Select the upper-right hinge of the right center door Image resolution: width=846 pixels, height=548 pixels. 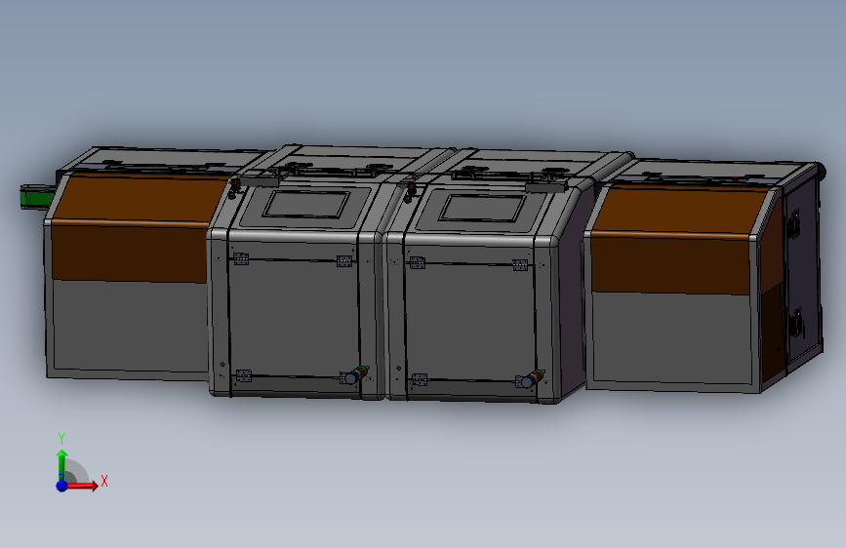519,265
